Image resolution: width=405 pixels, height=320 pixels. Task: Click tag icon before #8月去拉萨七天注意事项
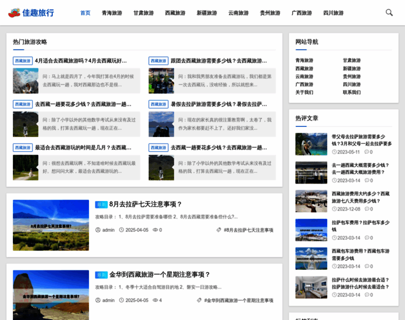click(x=219, y=230)
